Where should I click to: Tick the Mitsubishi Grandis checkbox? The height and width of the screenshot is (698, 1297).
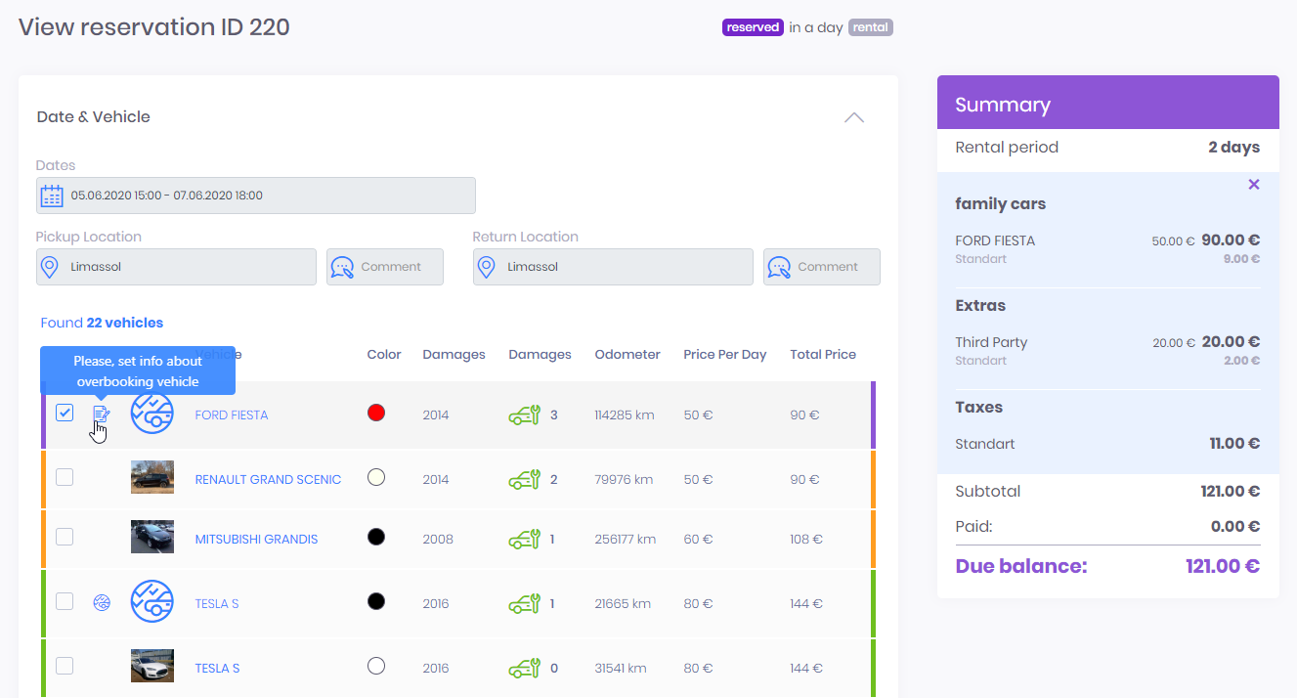[65, 537]
